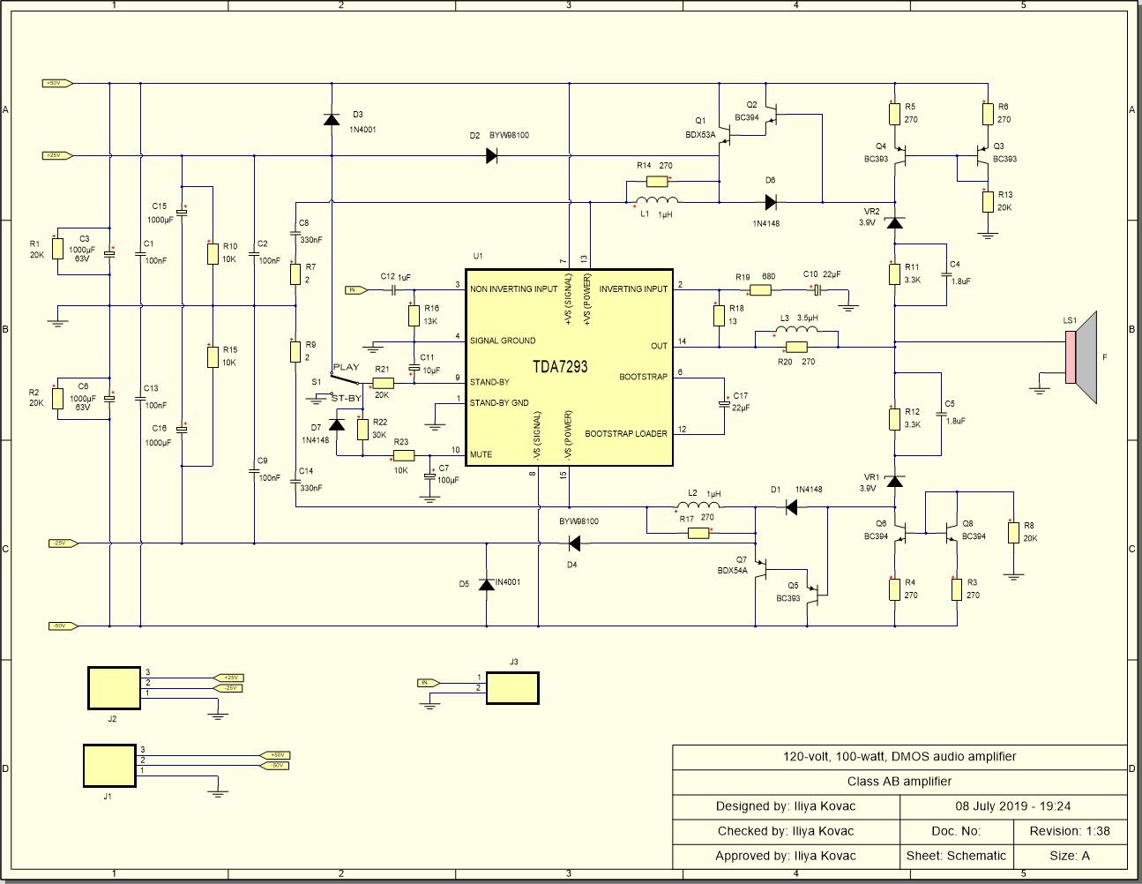Click diode D5 1N4001 symbol

(x=487, y=584)
